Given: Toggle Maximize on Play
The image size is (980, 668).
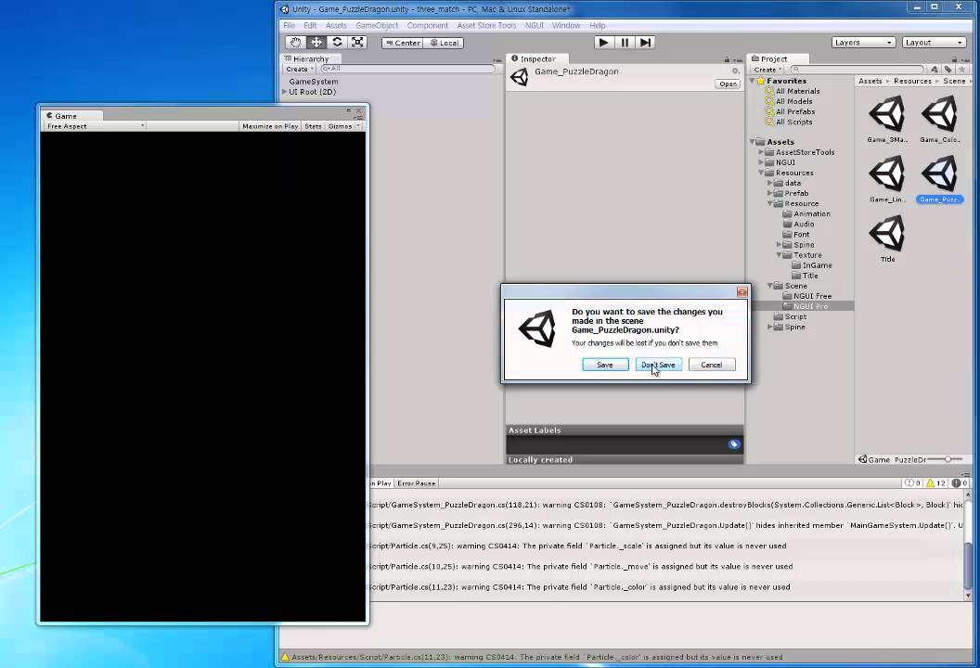Looking at the screenshot, I should pos(270,126).
